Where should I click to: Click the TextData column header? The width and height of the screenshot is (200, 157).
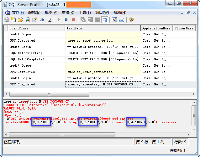pyautogui.click(x=103, y=28)
